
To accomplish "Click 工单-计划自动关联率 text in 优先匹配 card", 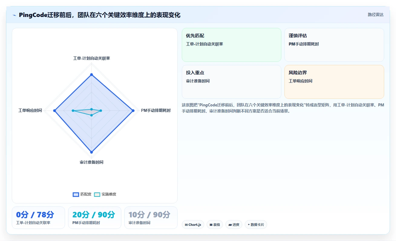I will click(x=205, y=44).
